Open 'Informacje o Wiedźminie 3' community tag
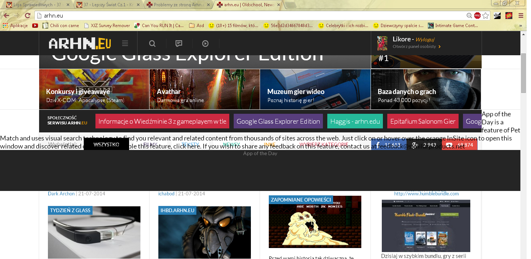This screenshot has width=531, height=259. pyautogui.click(x=162, y=121)
